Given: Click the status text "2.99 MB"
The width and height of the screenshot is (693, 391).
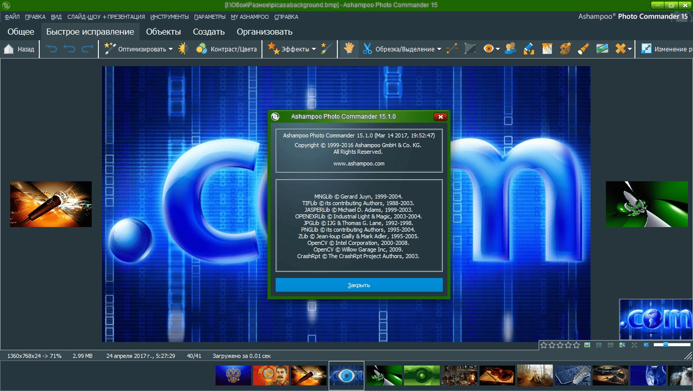Looking at the screenshot, I should 83,356.
